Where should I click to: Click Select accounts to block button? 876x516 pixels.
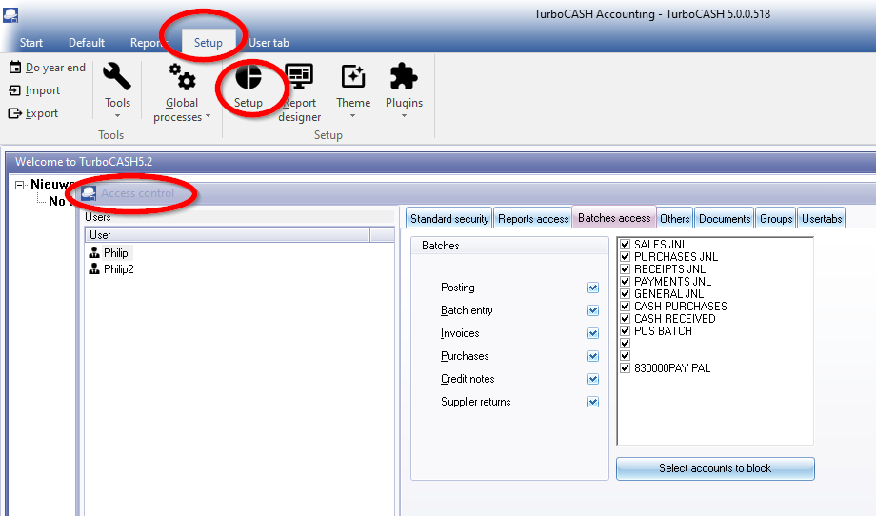(715, 468)
